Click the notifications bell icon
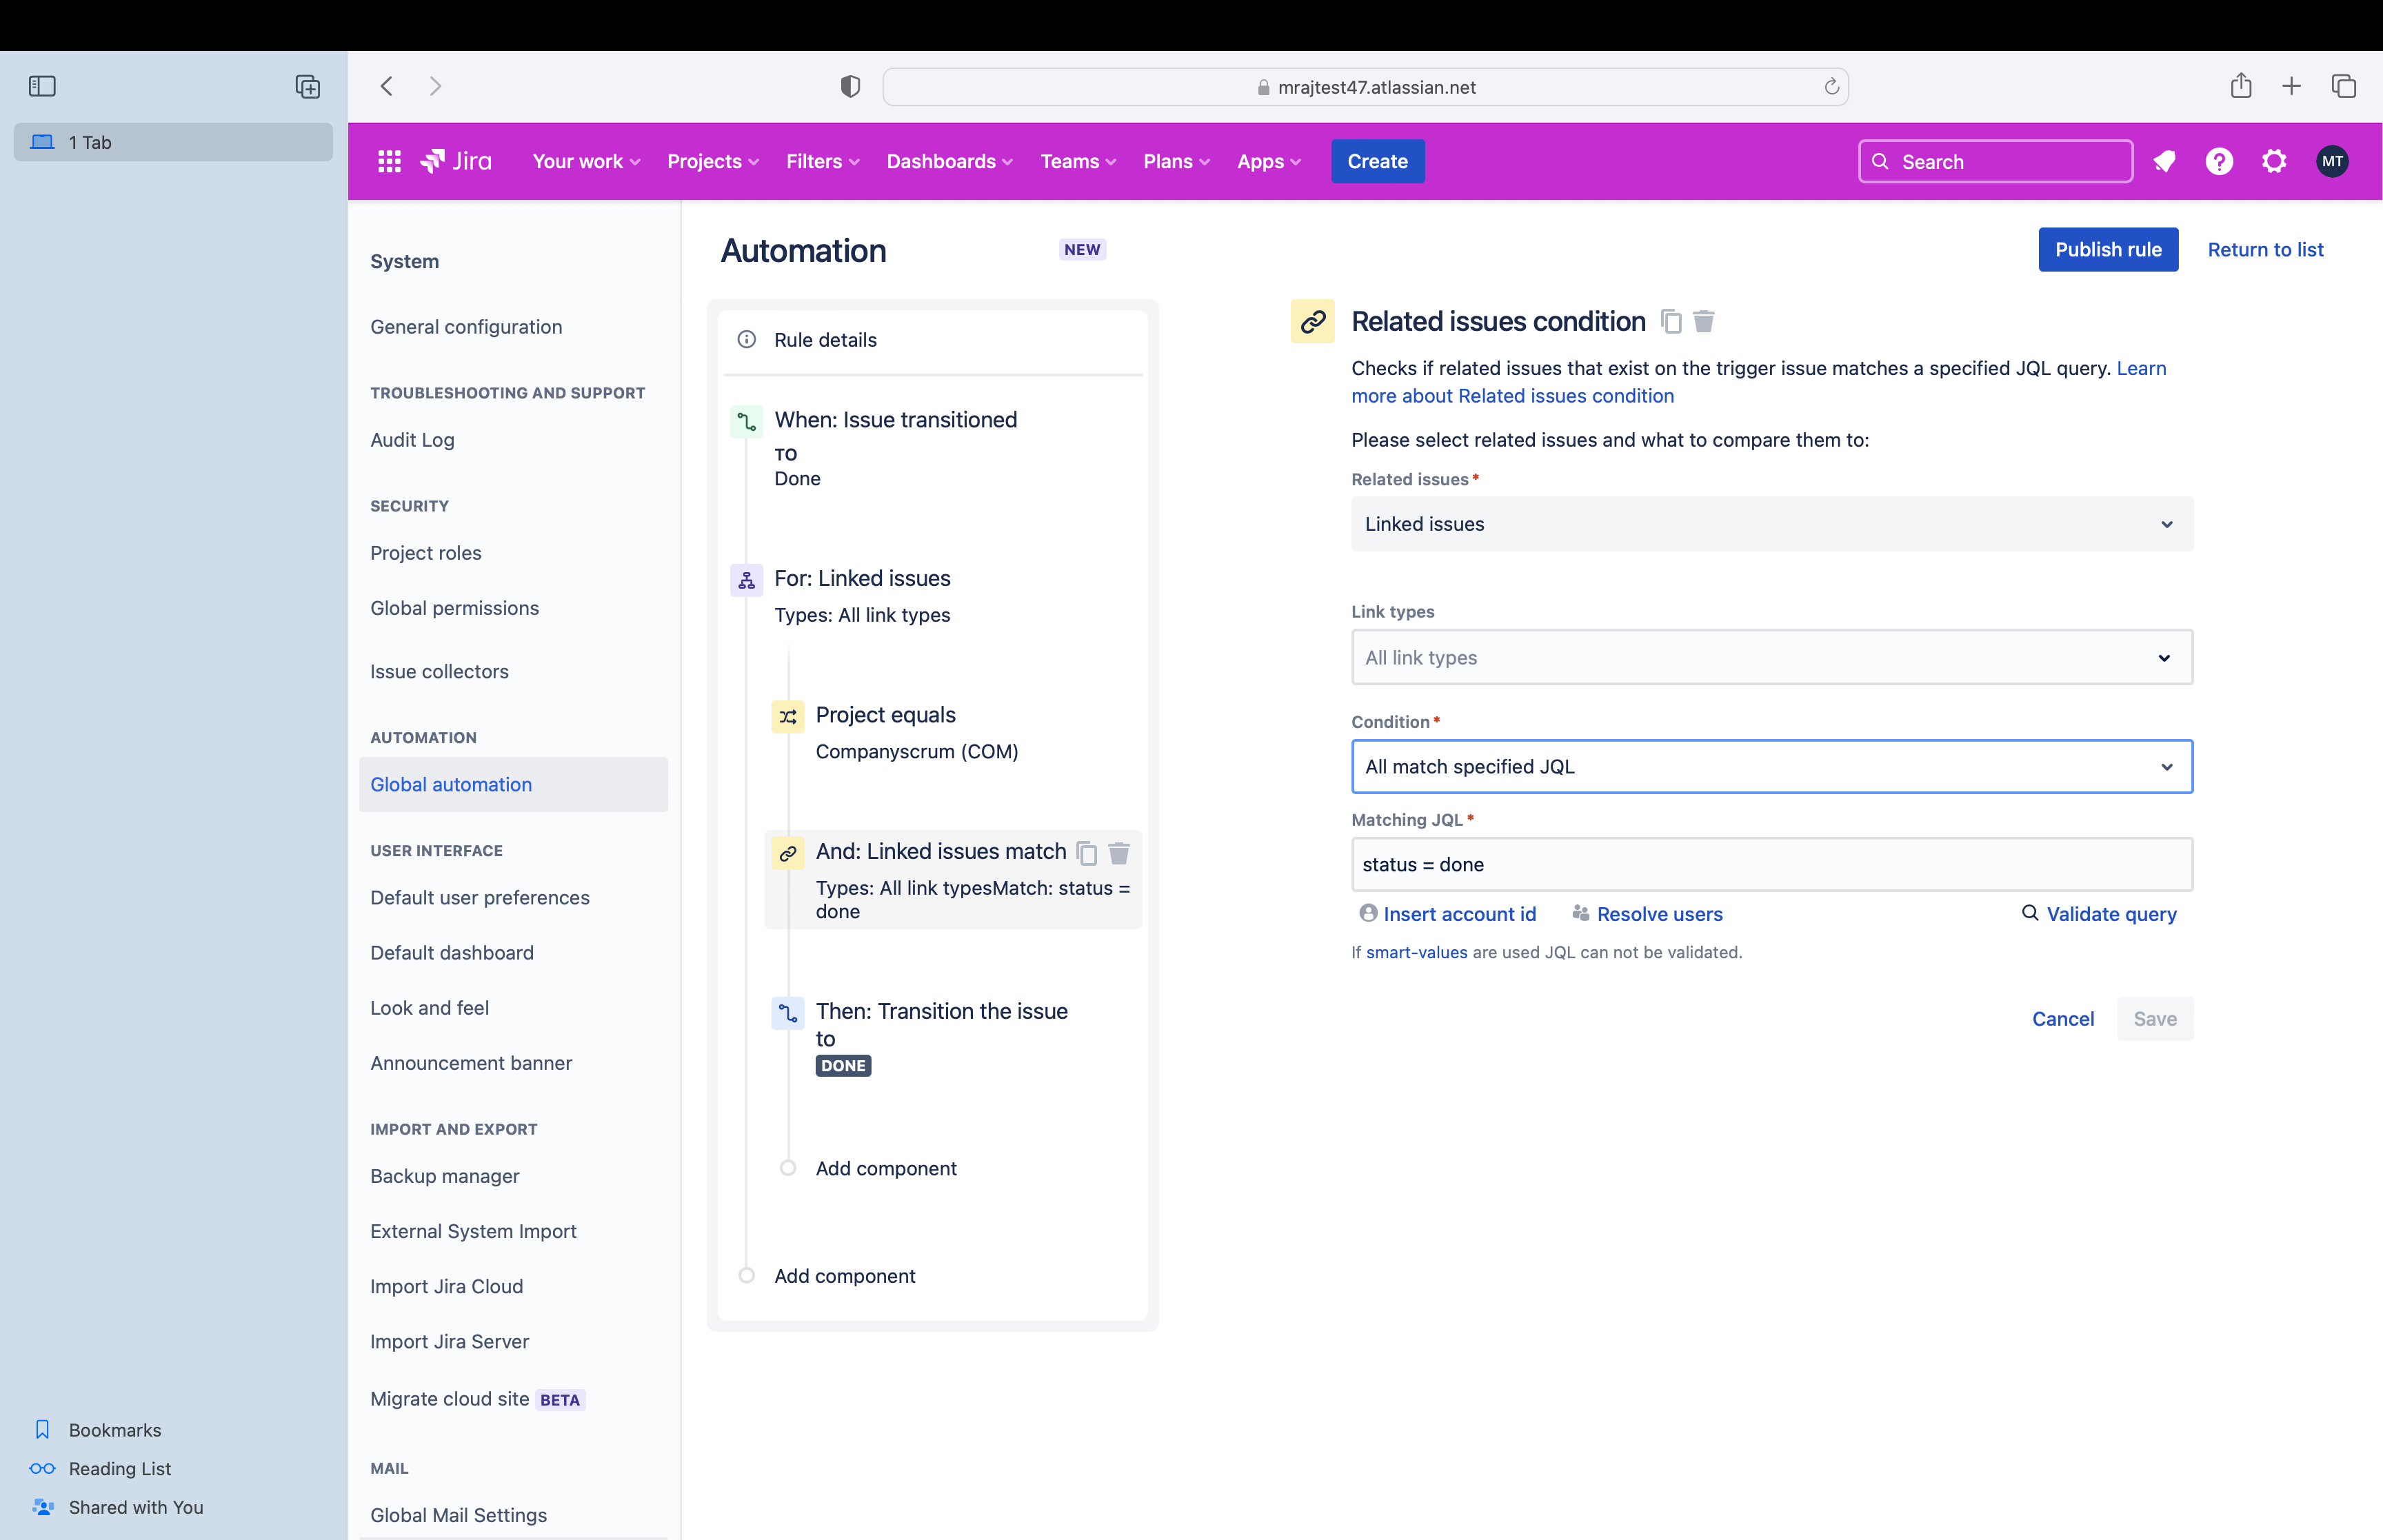The image size is (2383, 1540). [2165, 161]
